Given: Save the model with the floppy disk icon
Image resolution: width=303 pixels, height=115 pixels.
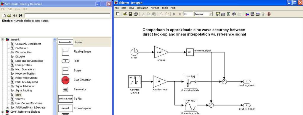Looking at the screenshot, I should pyautogui.click(x=130, y=14).
